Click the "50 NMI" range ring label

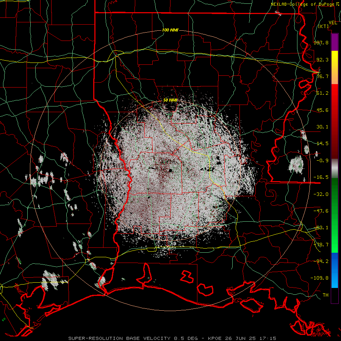point(170,100)
